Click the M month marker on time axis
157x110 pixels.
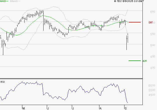[24, 108]
